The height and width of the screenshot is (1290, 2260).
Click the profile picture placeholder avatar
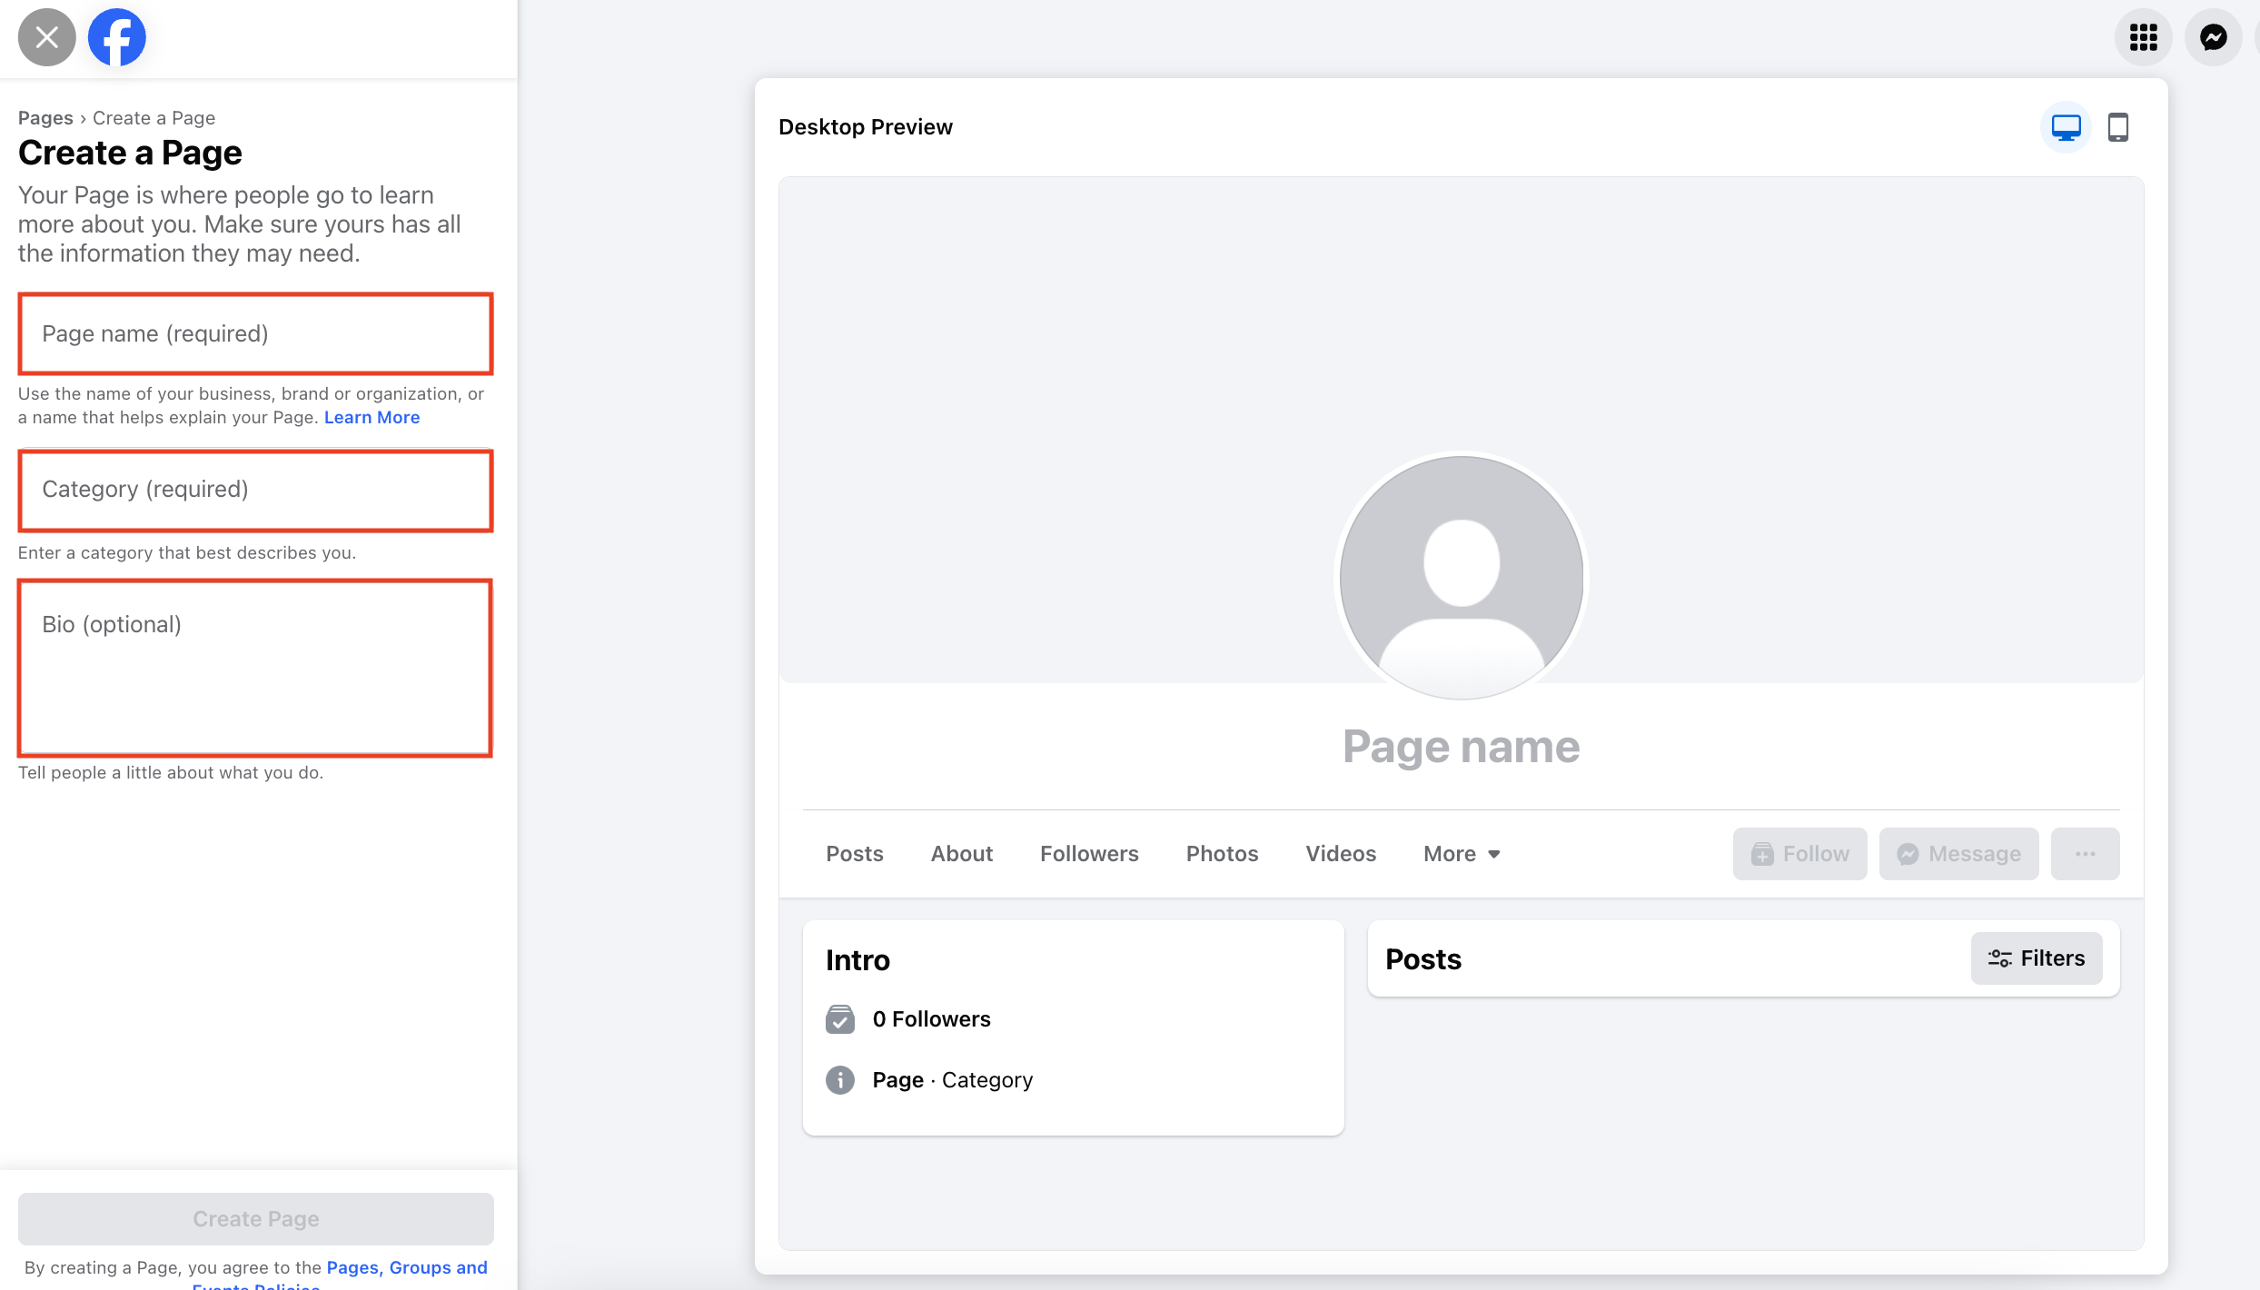[1461, 577]
